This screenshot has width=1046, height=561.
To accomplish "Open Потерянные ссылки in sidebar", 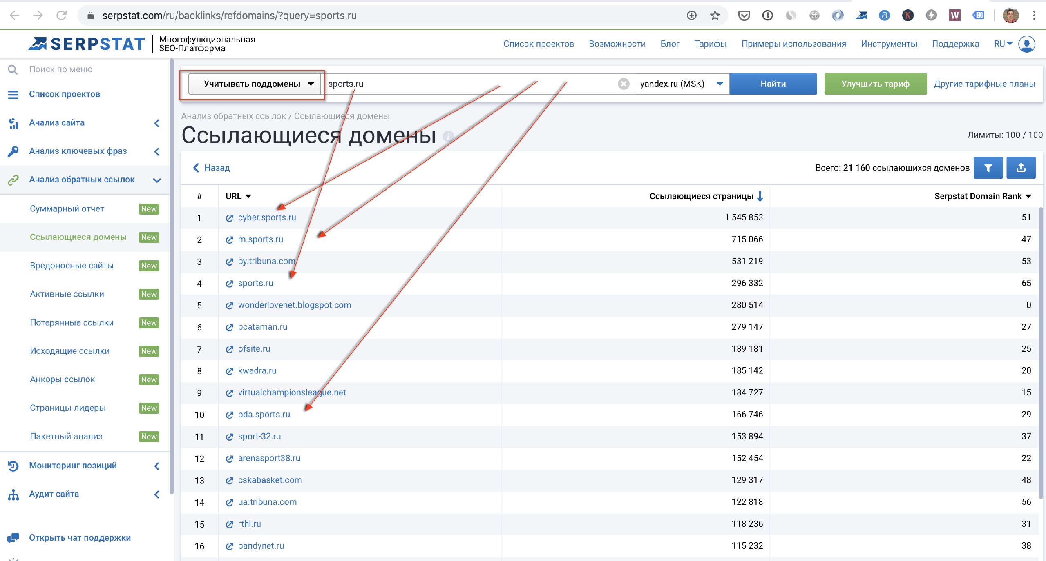I will click(72, 322).
